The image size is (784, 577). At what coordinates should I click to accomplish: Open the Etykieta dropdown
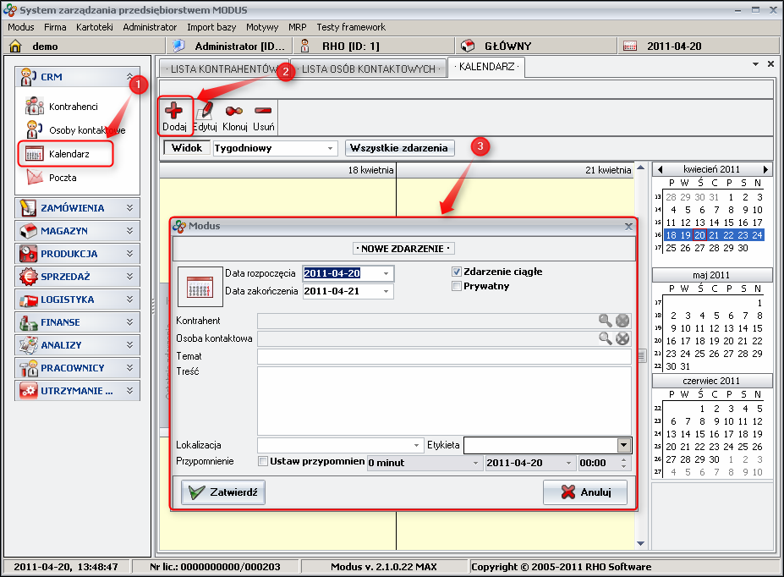click(624, 445)
